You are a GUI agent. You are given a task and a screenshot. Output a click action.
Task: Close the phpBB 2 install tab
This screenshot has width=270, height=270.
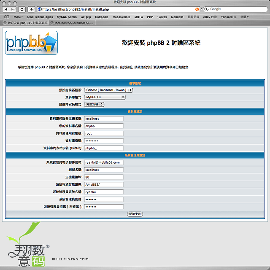pos(5,23)
